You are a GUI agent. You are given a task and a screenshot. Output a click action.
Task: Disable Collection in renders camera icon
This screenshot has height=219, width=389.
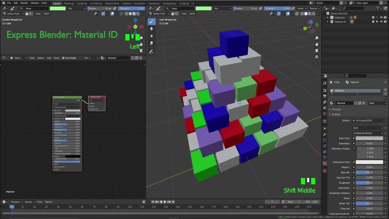[385, 18]
